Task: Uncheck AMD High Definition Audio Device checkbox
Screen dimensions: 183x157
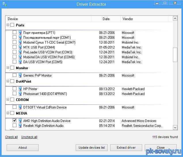Action: coord(14,120)
